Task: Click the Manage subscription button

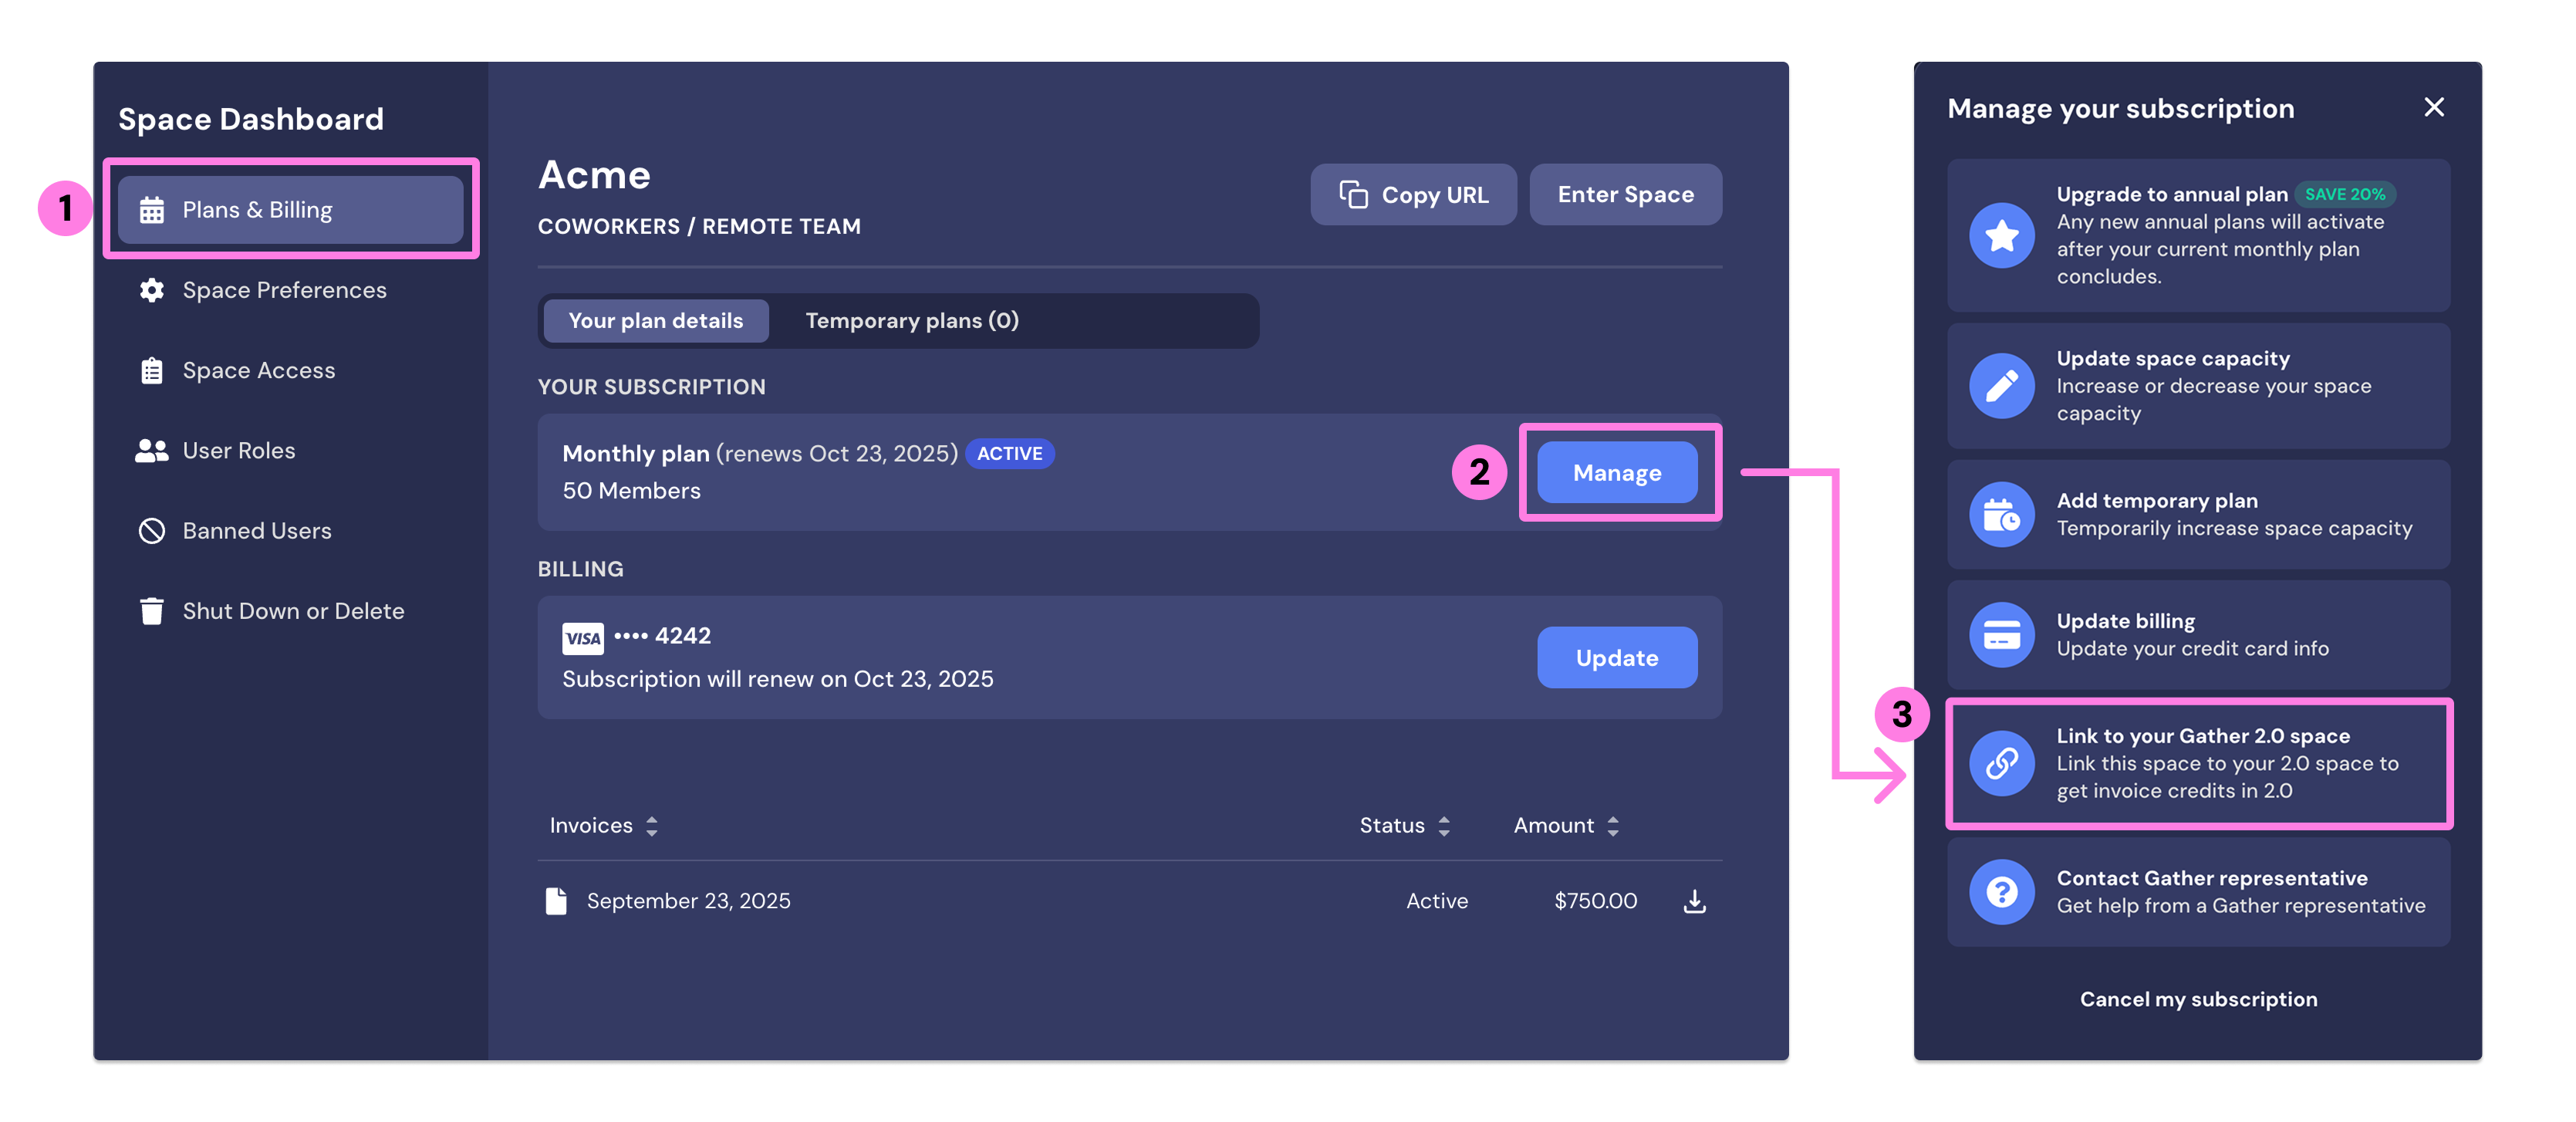Action: click(1616, 472)
